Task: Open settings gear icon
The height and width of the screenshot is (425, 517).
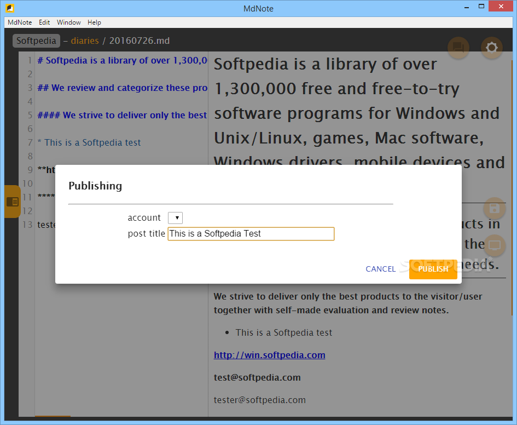Action: [x=492, y=48]
